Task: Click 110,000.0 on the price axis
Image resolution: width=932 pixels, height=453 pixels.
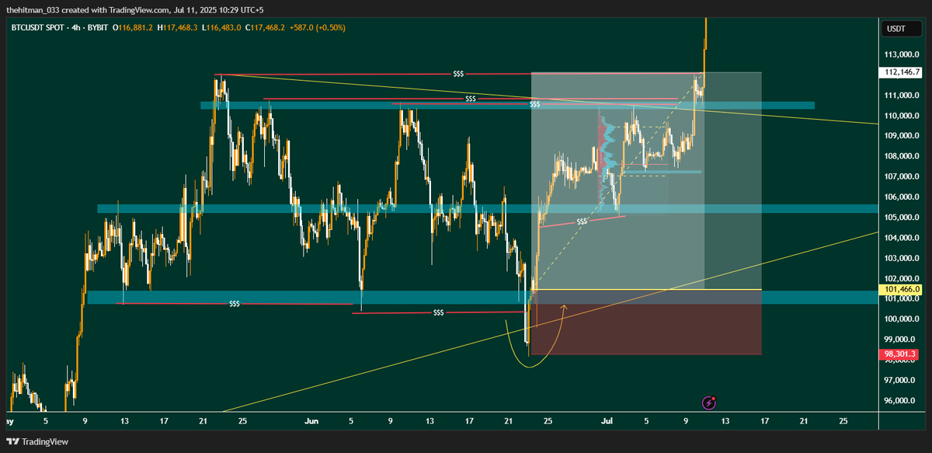Action: (900, 116)
